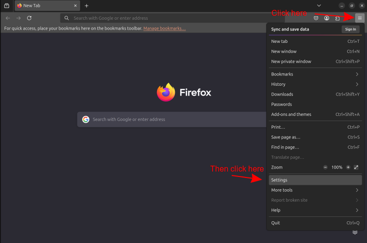Reset zoom by clicking 100% level
The height and width of the screenshot is (243, 367).
337,168
